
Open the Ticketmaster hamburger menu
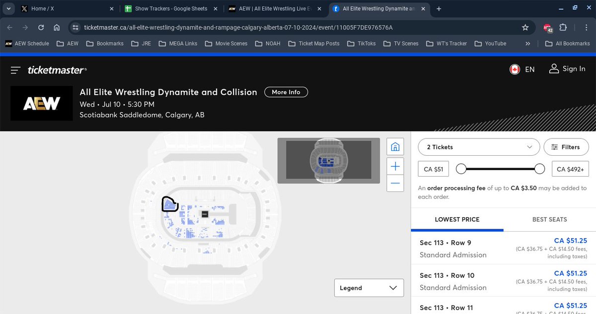pyautogui.click(x=15, y=70)
